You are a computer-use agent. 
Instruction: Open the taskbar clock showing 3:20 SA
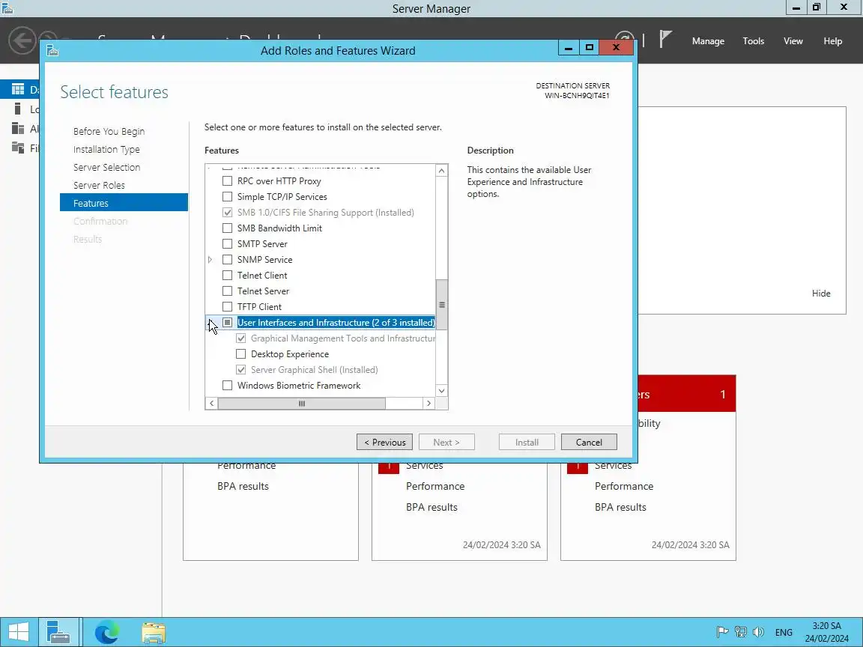827,632
